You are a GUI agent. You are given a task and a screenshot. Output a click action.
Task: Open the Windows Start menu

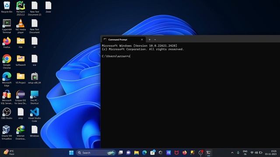click(71, 153)
